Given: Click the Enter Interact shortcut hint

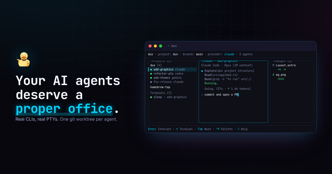Looking at the screenshot, I should (160, 129).
